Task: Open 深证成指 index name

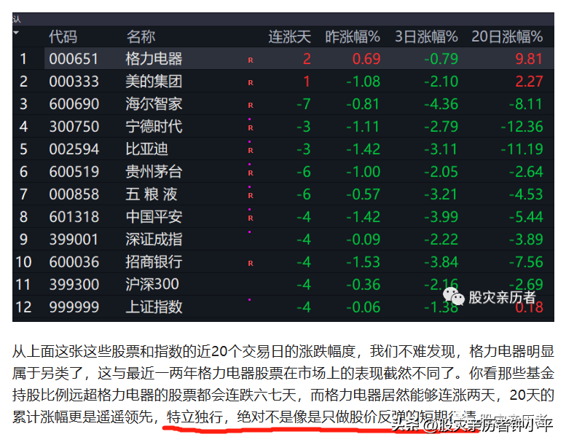Action: [x=154, y=240]
